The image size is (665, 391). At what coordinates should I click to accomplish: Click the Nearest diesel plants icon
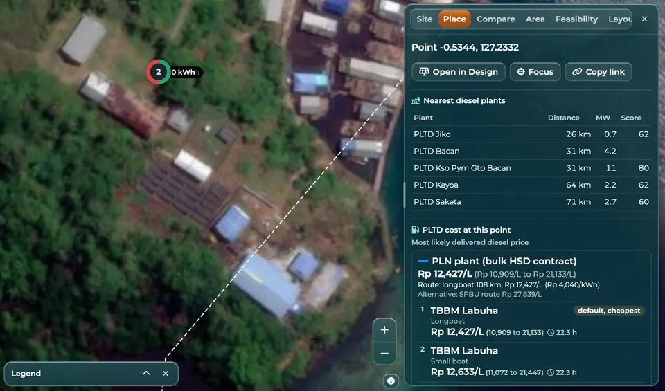416,101
